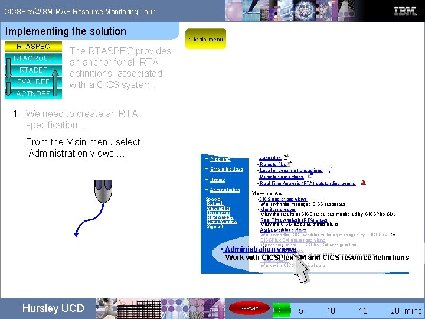Select the yellow RTASPEC block
425x319 pixels.
(33, 47)
